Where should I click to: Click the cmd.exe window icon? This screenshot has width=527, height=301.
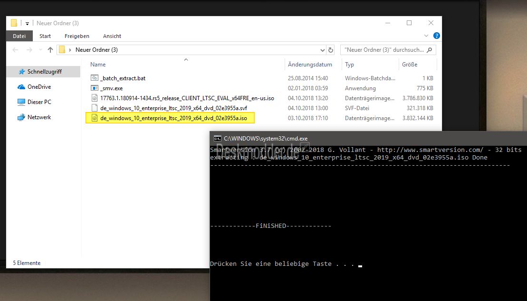(218, 139)
